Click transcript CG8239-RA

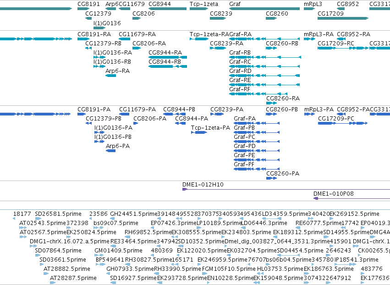218,48
